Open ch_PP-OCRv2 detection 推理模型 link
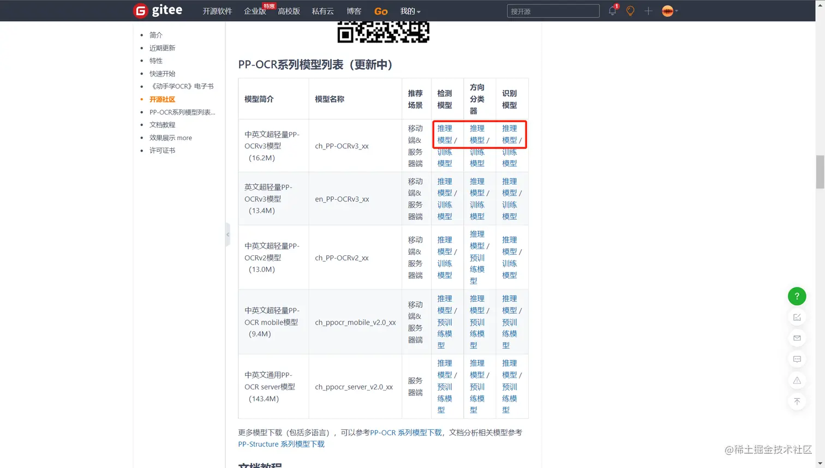The width and height of the screenshot is (825, 468). pos(445,245)
